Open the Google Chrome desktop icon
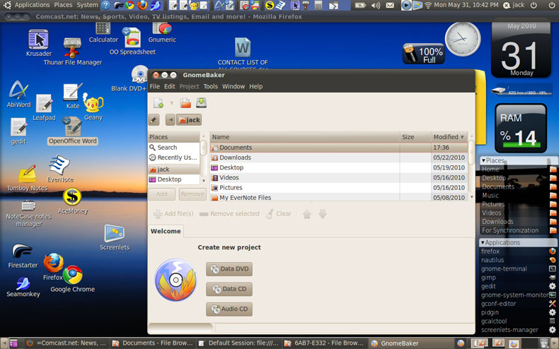 click(x=73, y=279)
